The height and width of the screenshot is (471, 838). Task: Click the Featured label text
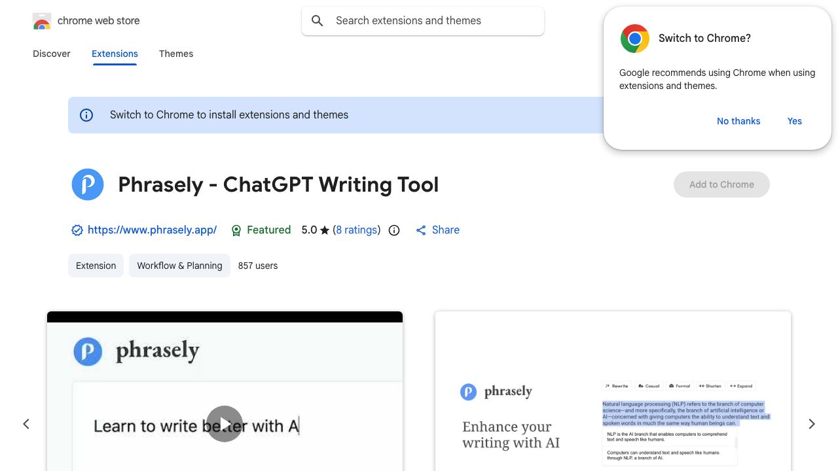269,230
